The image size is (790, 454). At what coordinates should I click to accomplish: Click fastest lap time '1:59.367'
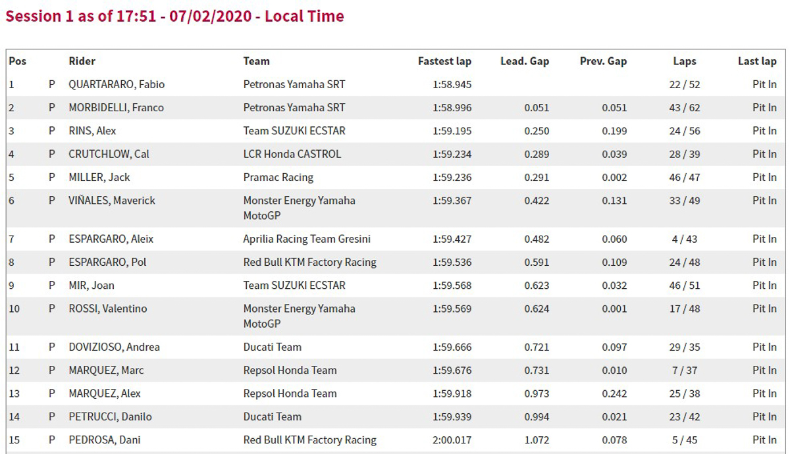point(452,200)
